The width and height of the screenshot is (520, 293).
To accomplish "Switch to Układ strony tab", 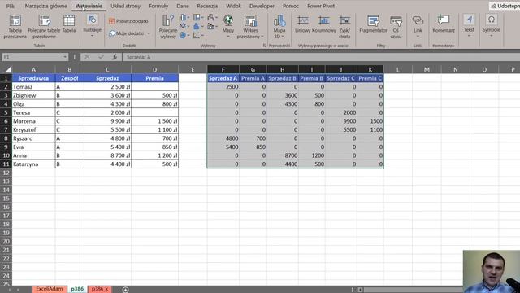I will pyautogui.click(x=125, y=6).
